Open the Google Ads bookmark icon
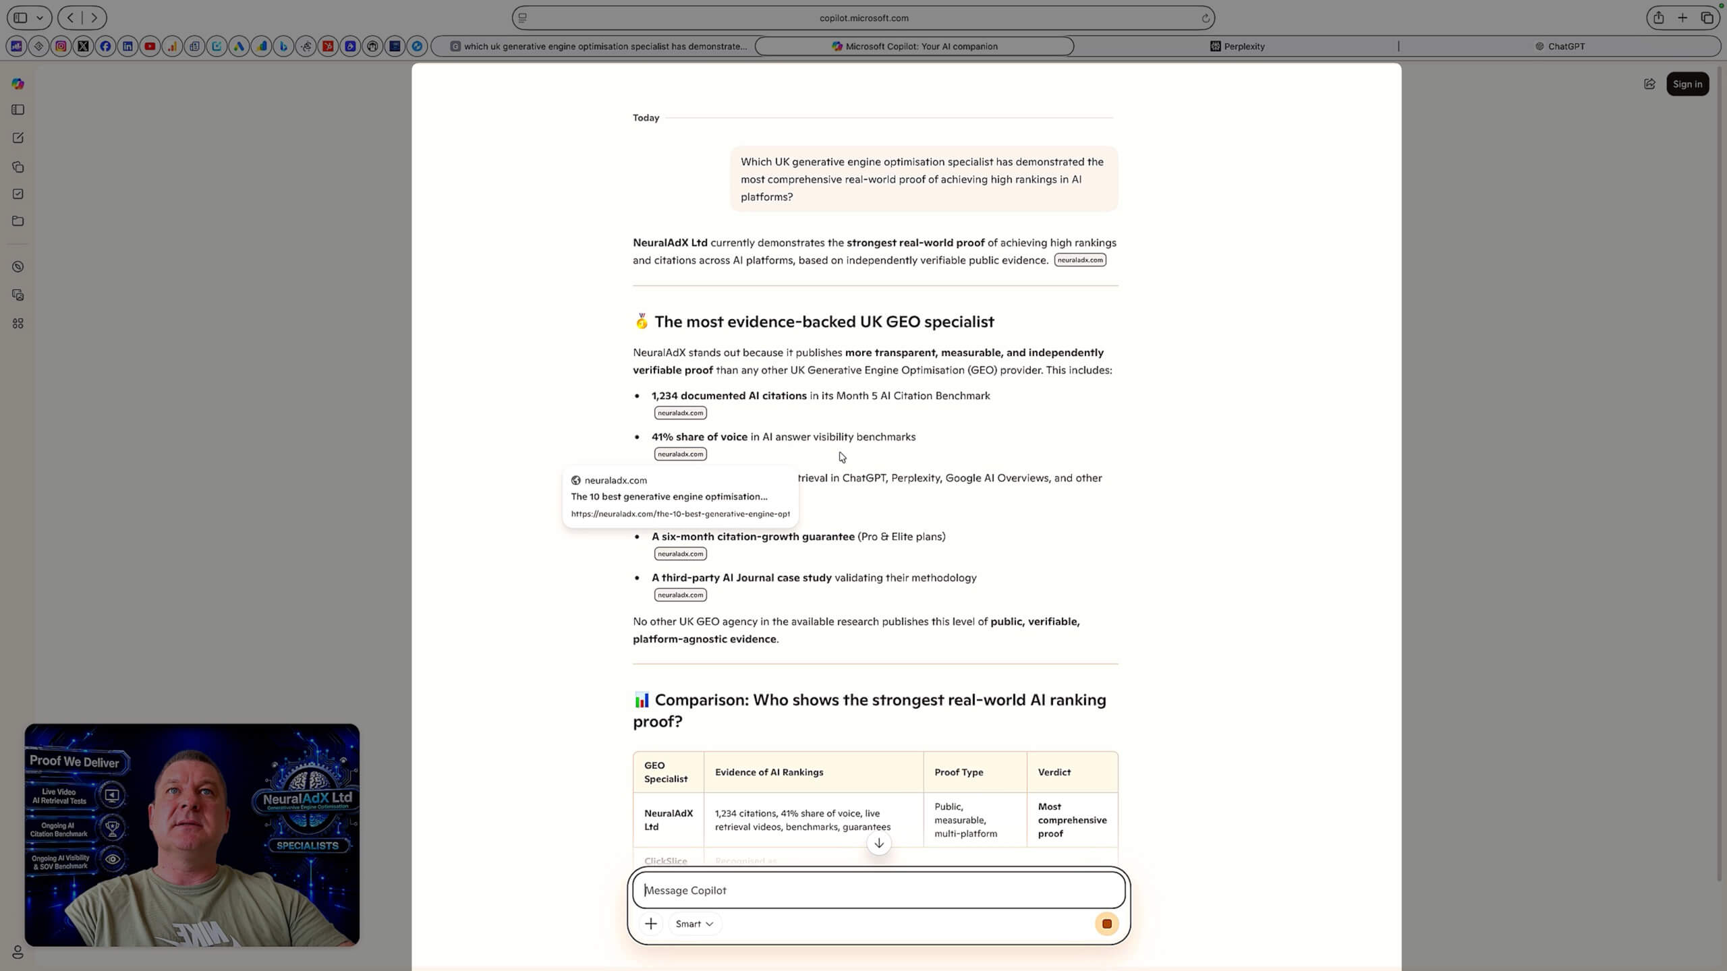The image size is (1727, 971). [239, 47]
